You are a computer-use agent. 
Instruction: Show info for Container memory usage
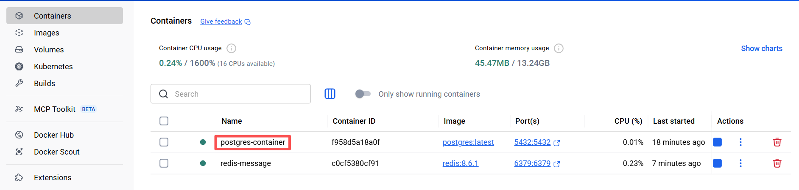click(559, 48)
